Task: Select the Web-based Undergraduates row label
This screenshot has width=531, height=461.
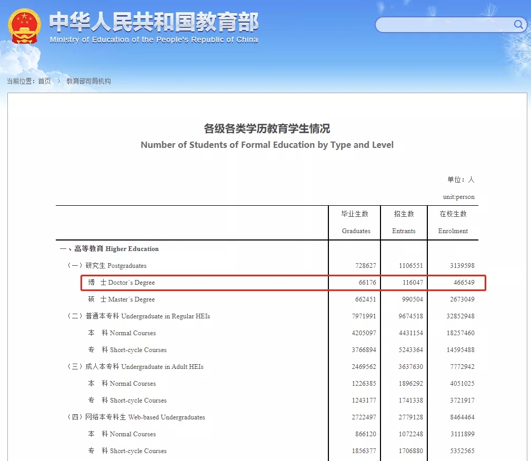Action: (x=136, y=417)
